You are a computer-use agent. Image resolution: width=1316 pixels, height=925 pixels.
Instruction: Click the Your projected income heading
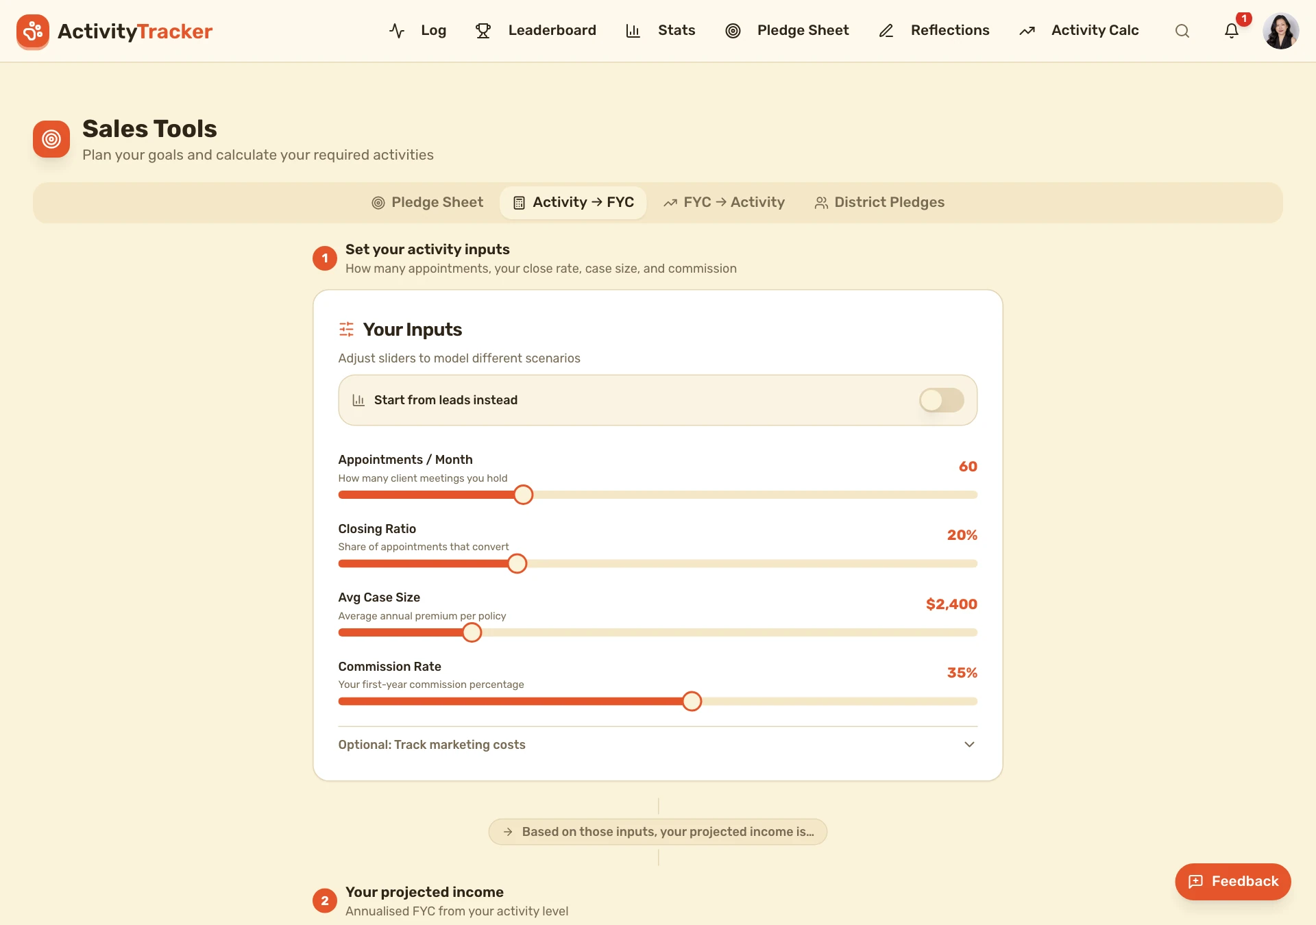[424, 892]
